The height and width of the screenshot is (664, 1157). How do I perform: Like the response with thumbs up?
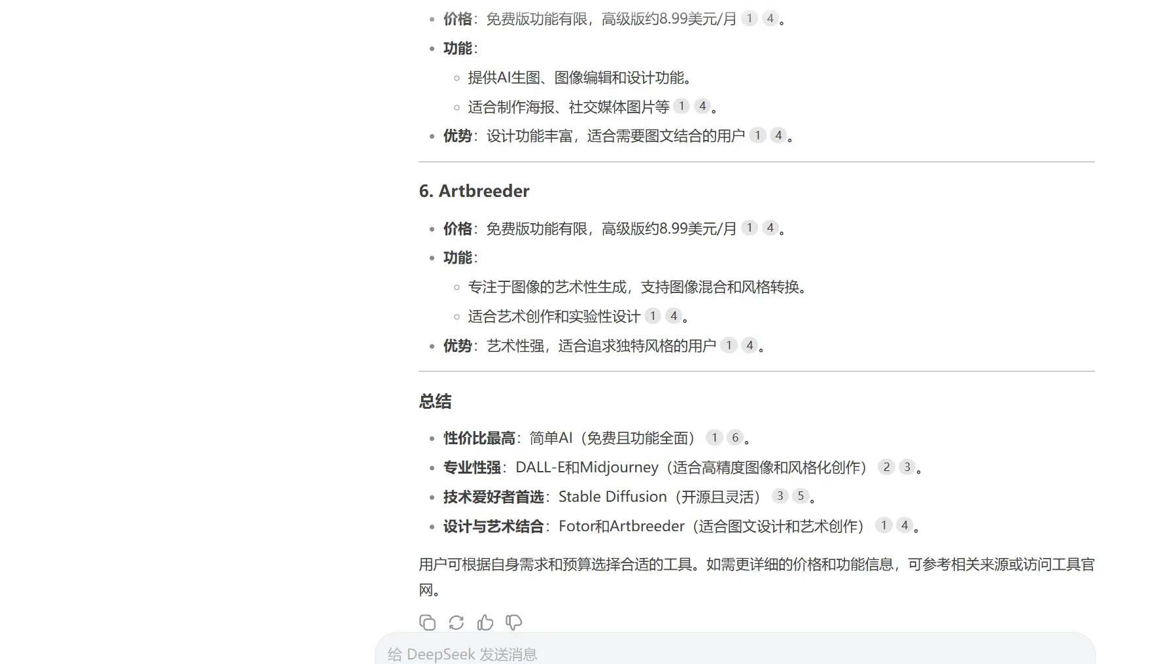[x=485, y=622]
